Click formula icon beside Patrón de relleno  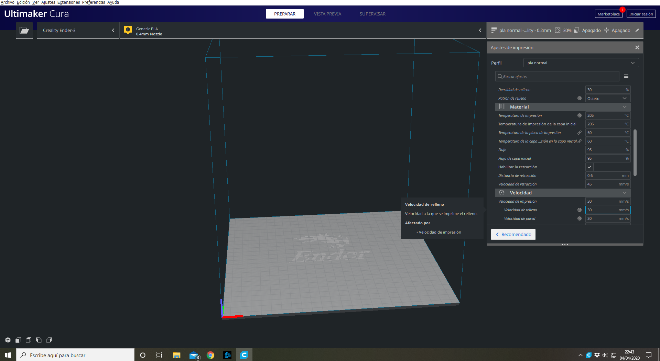[x=580, y=98]
